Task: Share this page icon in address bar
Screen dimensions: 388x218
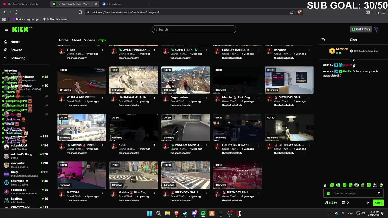Action: click(292, 12)
